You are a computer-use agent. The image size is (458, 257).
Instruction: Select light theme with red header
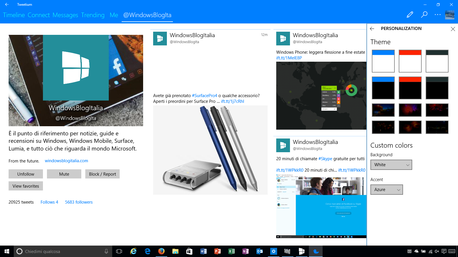410,61
